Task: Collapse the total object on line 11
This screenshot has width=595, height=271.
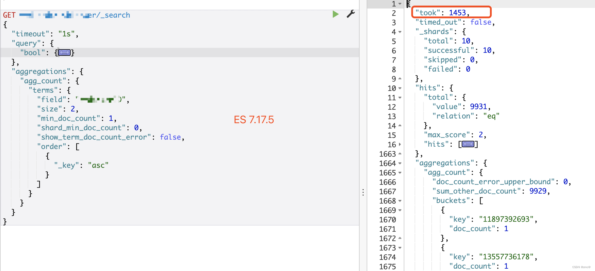Action: (x=400, y=97)
